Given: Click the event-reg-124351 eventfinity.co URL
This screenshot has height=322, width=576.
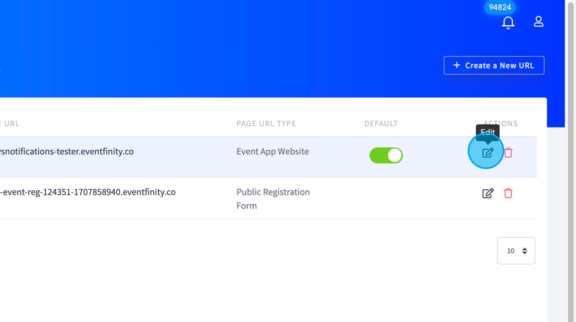Looking at the screenshot, I should [88, 192].
